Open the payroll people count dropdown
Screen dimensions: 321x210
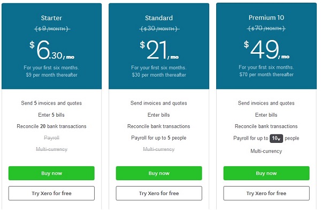[x=276, y=139]
